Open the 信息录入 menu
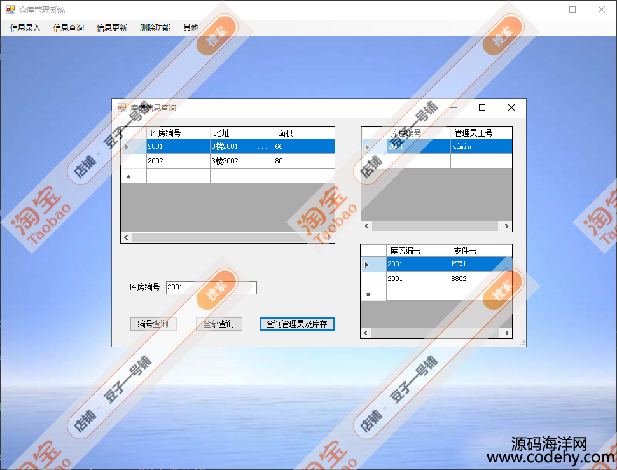617x470 pixels. tap(25, 27)
